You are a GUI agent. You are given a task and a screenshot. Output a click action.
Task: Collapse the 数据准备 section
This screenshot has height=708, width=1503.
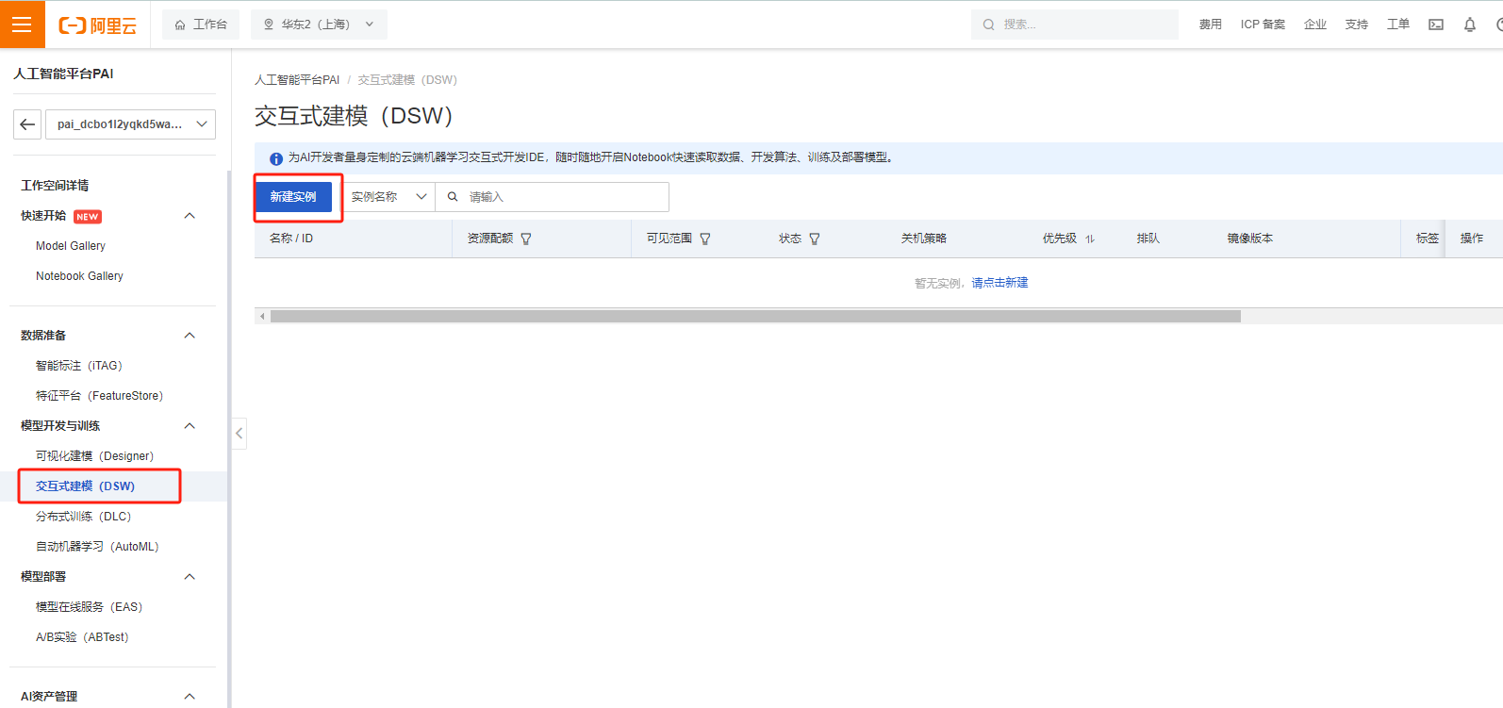point(190,336)
